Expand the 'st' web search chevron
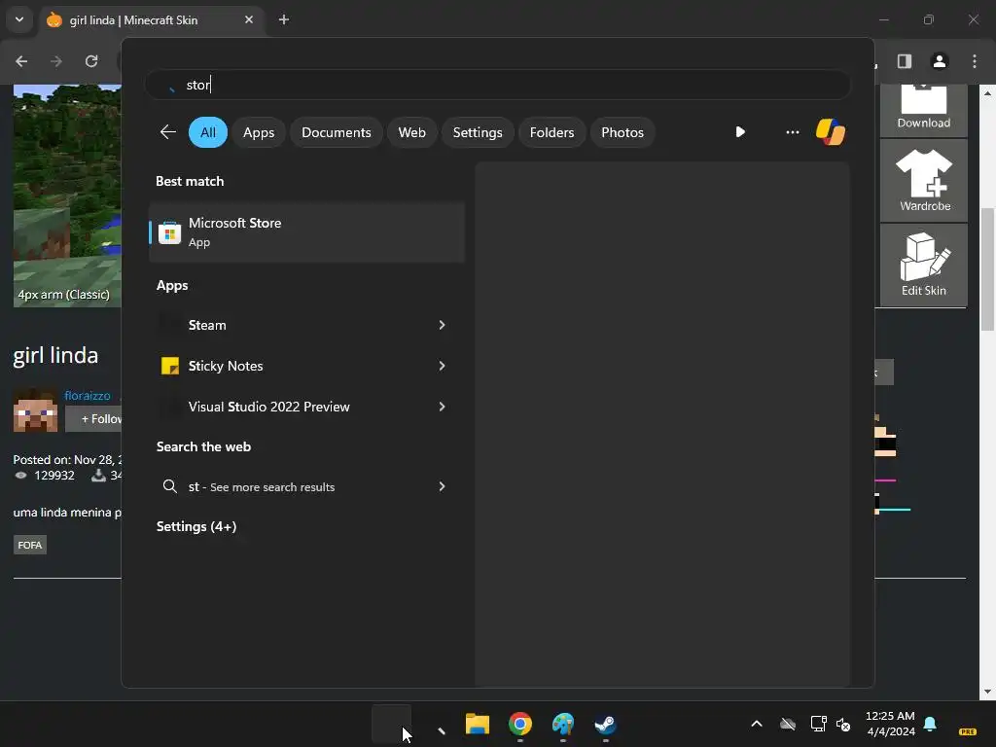 (442, 486)
